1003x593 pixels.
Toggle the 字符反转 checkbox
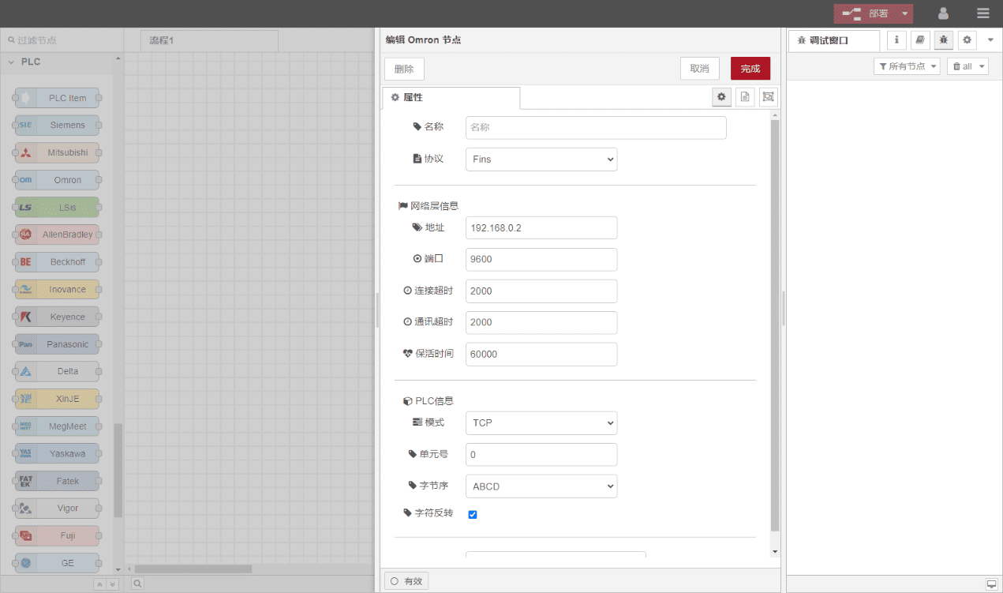(x=473, y=515)
